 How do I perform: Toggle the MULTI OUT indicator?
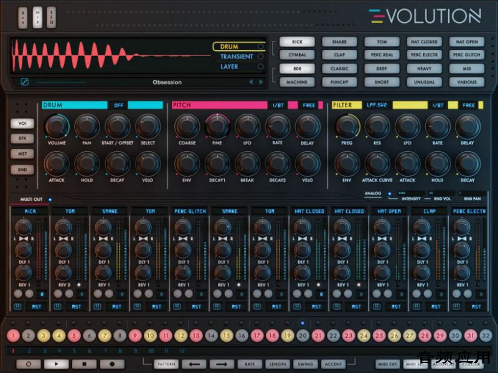(x=50, y=200)
